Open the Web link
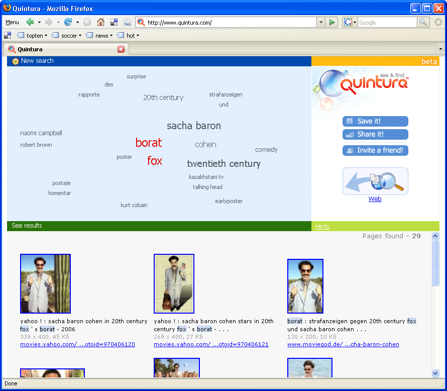The height and width of the screenshot is (391, 447). point(375,199)
